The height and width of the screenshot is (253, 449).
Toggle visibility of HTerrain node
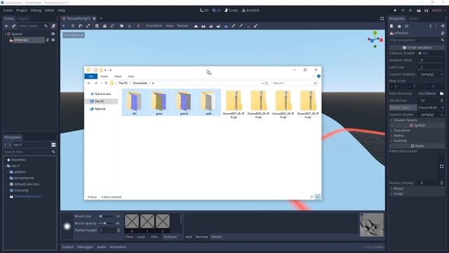tap(53, 40)
